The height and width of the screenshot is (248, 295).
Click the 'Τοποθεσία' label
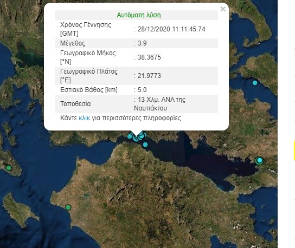pos(75,104)
